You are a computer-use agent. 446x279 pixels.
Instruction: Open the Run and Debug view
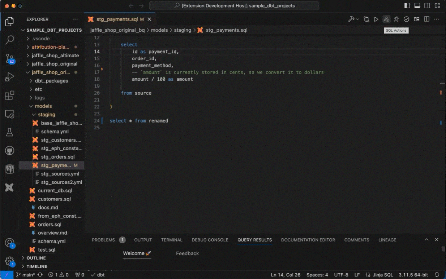pyautogui.click(x=10, y=77)
